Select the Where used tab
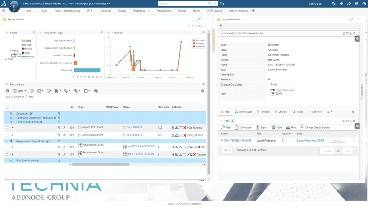 point(243,112)
